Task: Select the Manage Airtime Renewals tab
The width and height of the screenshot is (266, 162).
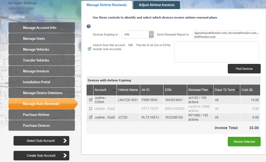Action: point(106,5)
